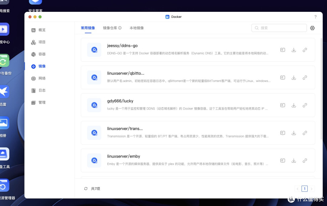
Task: Click the gdy666/lucky image thumbnail icon
Action: [94, 105]
